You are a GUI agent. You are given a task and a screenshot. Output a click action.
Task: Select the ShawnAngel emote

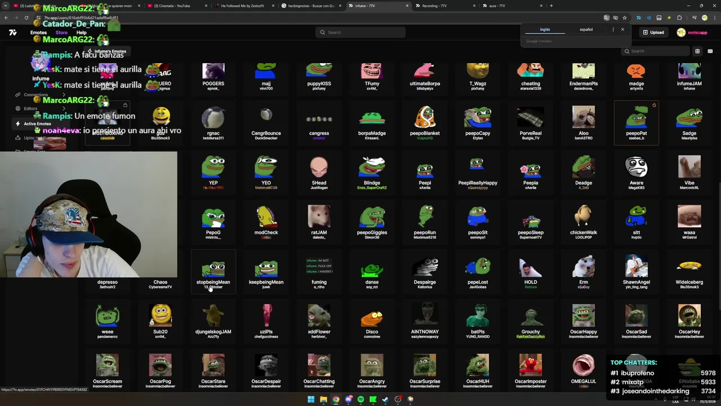tap(637, 272)
